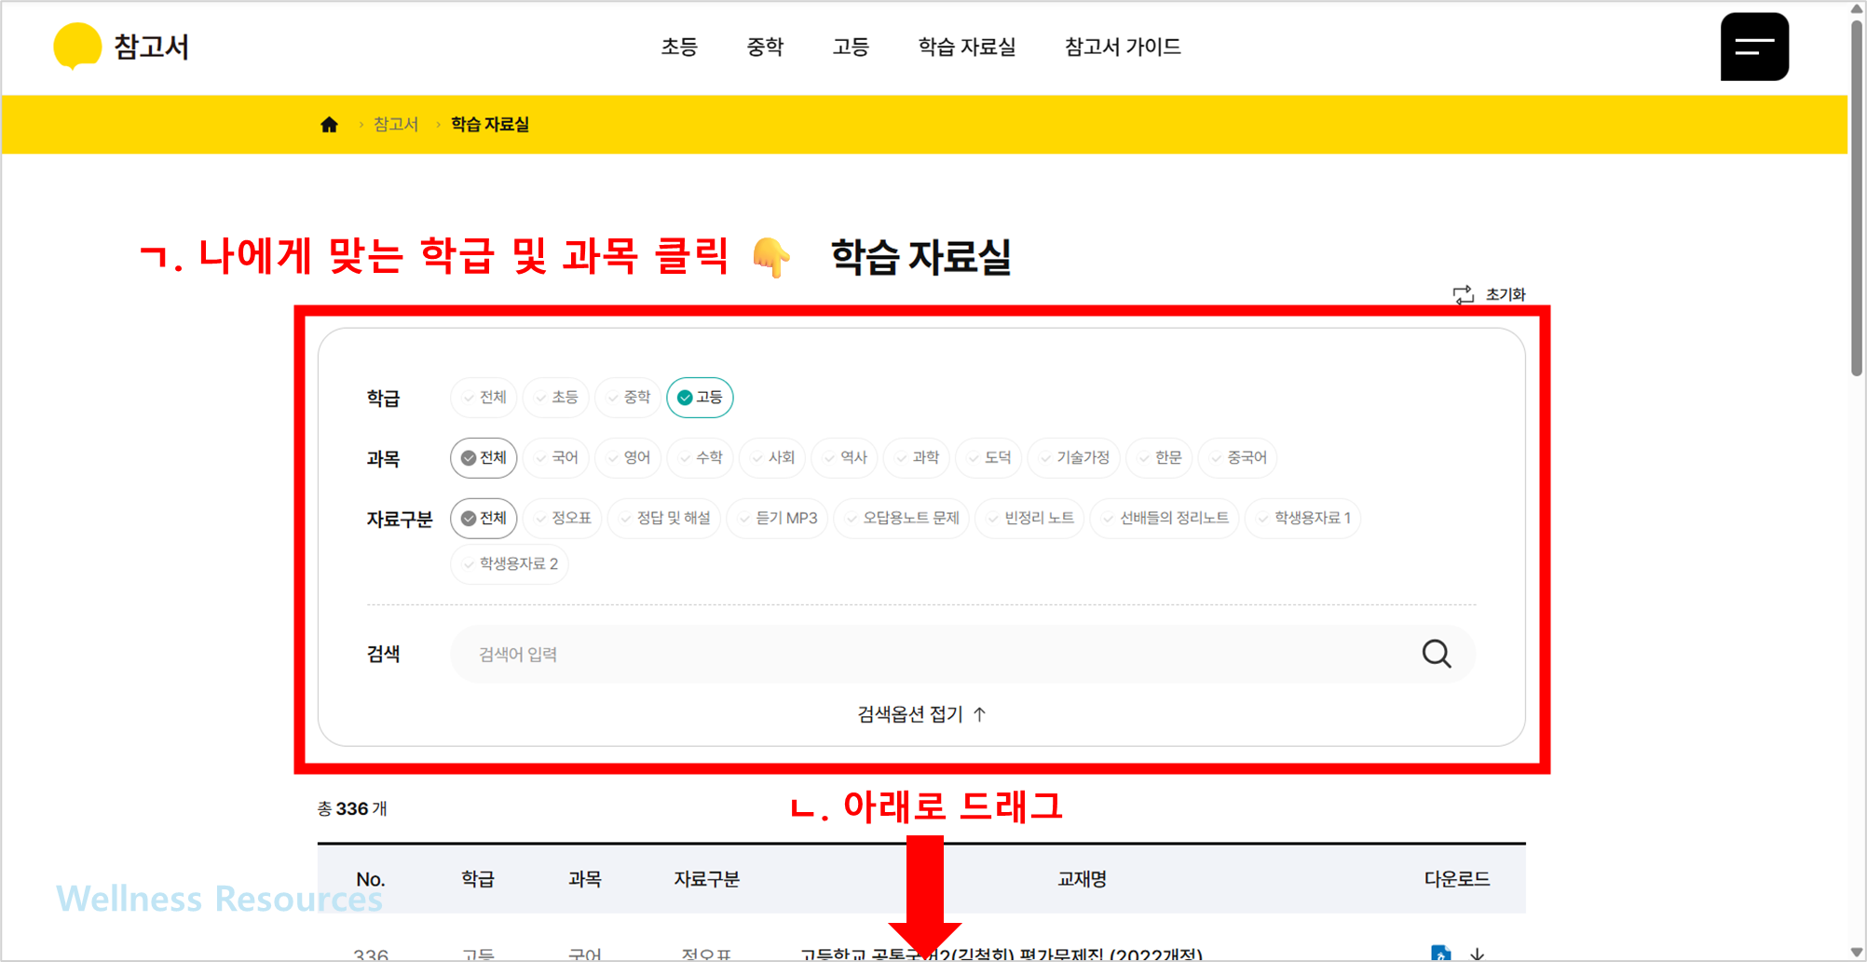Select 오답용노트 문제 material type
1867x962 pixels.
coord(902,519)
